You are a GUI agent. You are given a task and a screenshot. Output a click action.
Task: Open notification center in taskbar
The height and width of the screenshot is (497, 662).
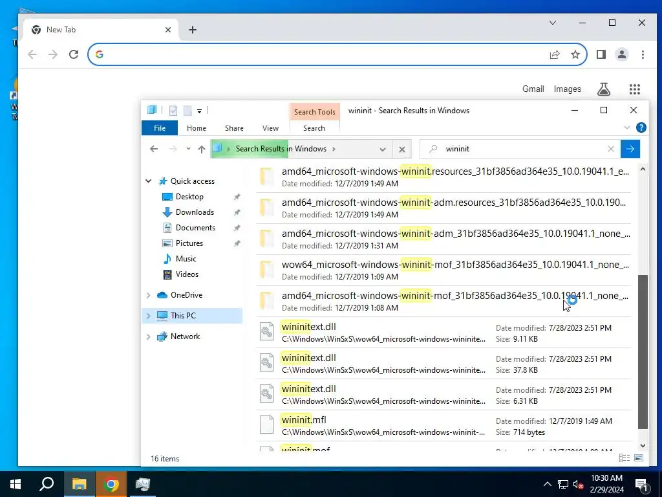tap(642, 485)
